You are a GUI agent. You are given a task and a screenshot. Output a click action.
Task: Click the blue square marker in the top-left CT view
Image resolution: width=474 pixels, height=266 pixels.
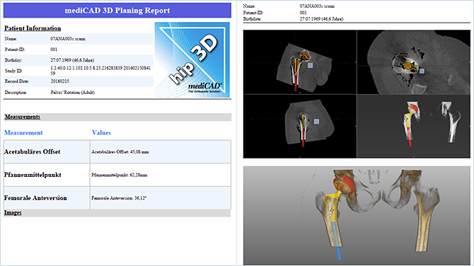click(310, 65)
